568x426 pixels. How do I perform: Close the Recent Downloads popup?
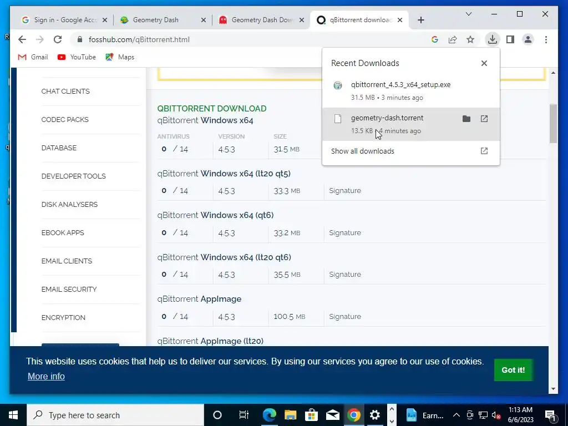[x=484, y=63]
